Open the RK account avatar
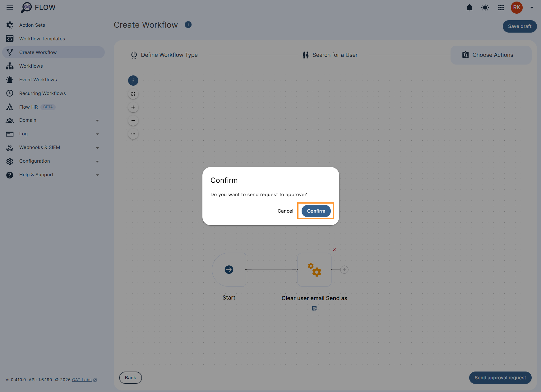Screen dimensions: 541x392 click(516, 7)
